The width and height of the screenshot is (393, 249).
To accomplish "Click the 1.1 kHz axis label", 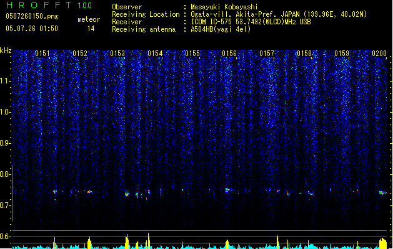I will [5, 81].
